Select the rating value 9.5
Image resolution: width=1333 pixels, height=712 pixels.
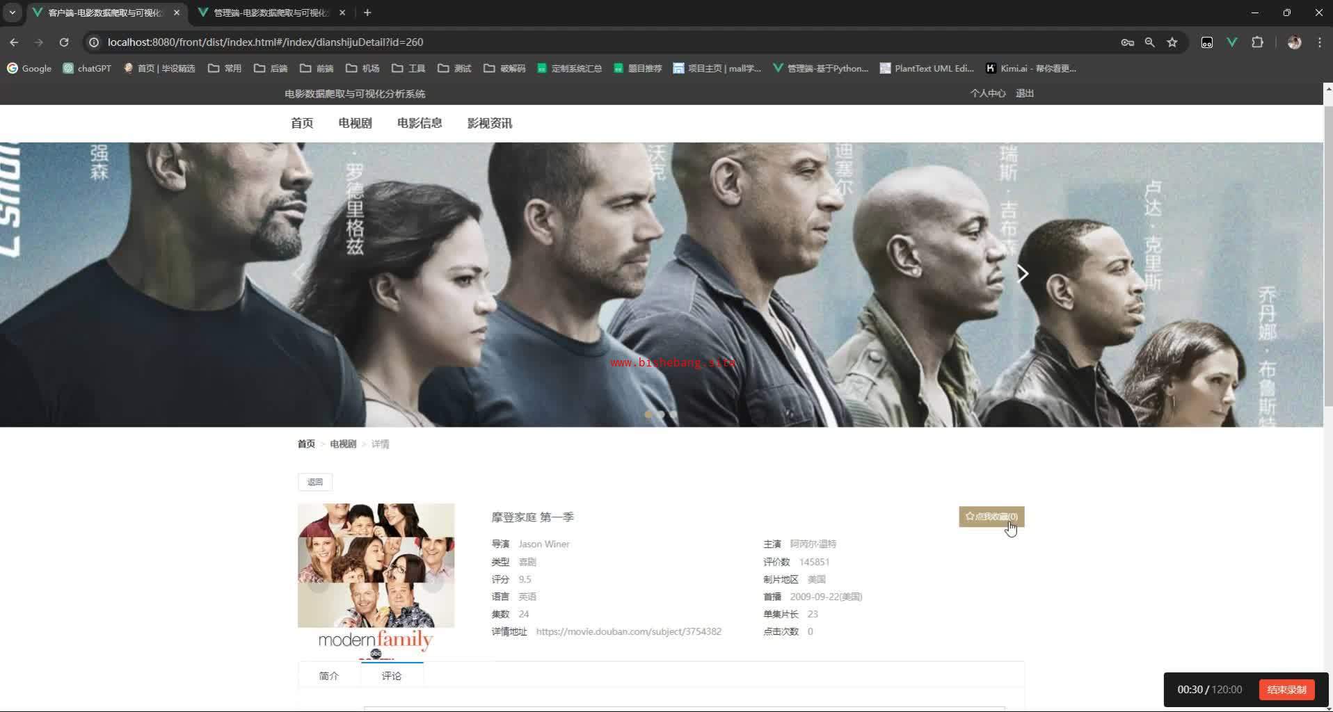[x=525, y=579]
